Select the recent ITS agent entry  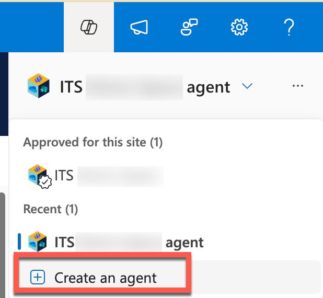(x=116, y=242)
